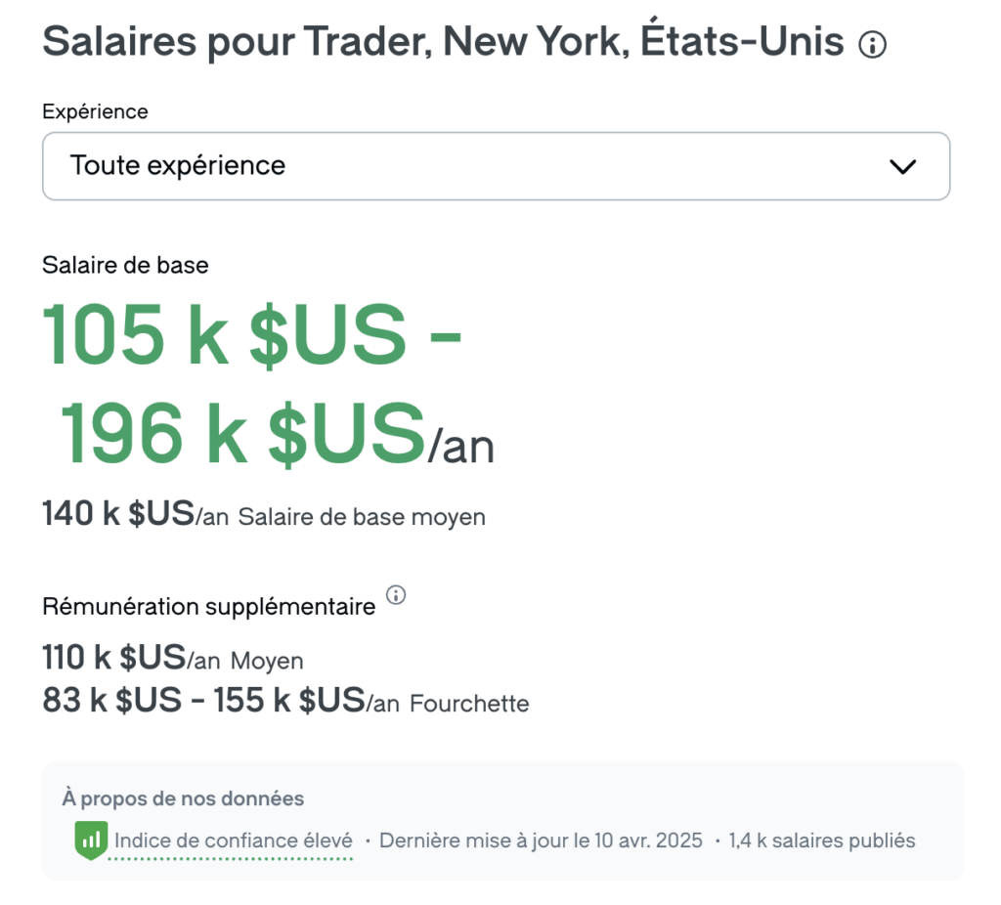The image size is (1001, 905).
Task: Click the Dernière mise à jour date text
Action: (541, 840)
